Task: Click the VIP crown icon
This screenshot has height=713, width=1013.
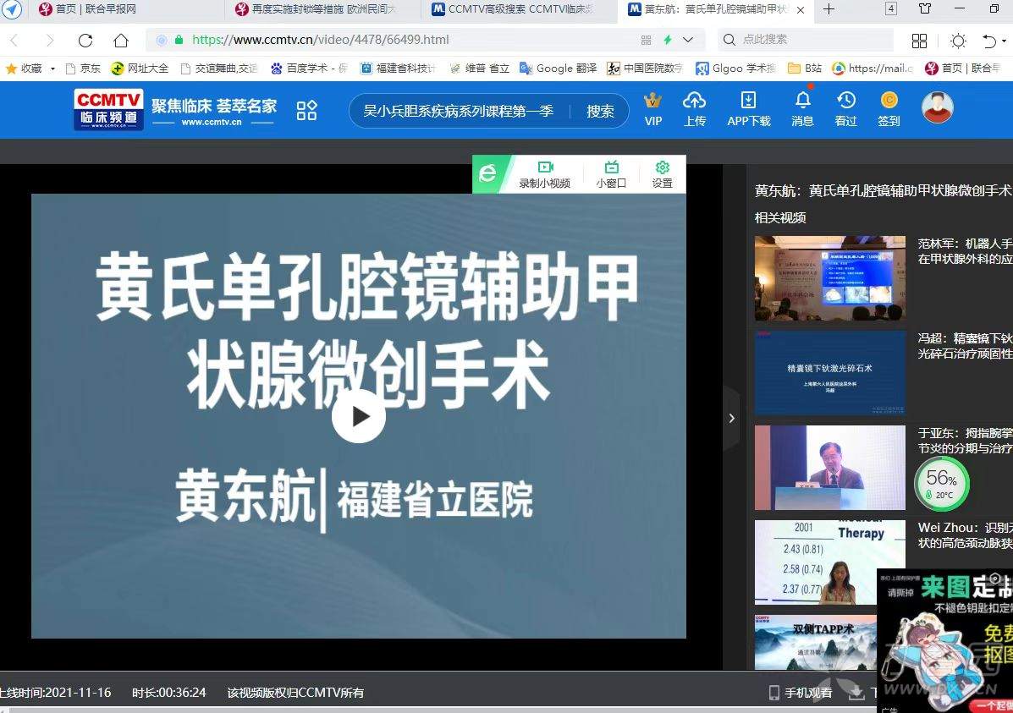Action: 652,101
